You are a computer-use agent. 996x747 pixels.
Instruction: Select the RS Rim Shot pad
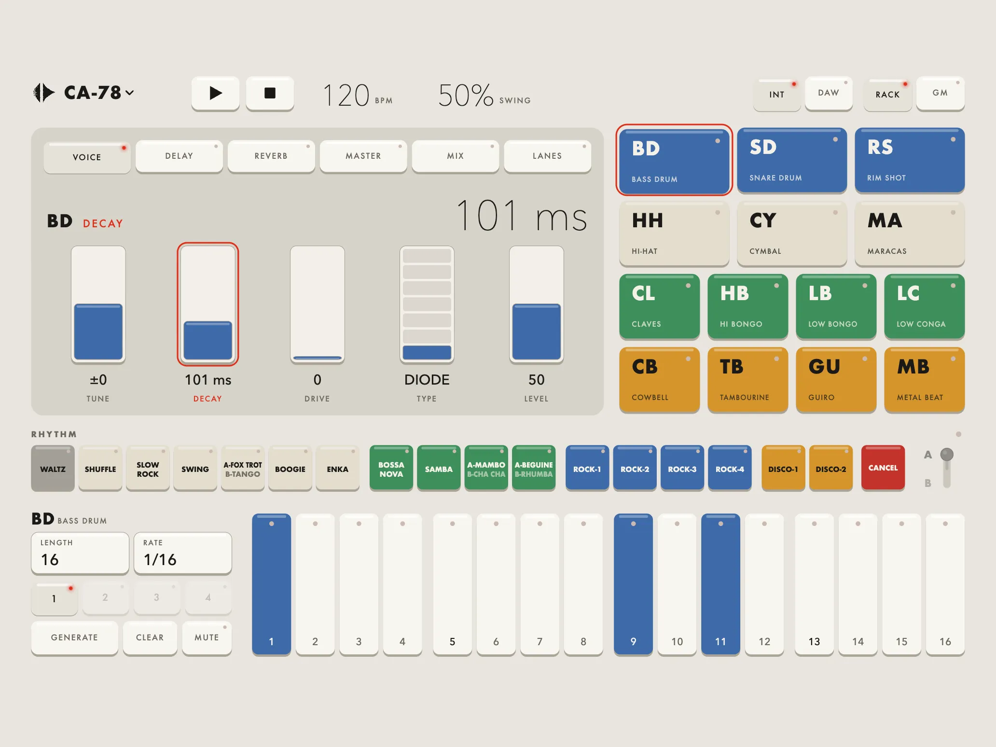910,160
